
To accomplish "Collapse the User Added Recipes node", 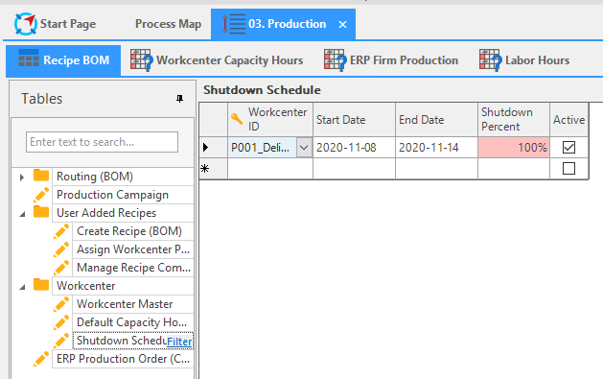I will click(22, 214).
